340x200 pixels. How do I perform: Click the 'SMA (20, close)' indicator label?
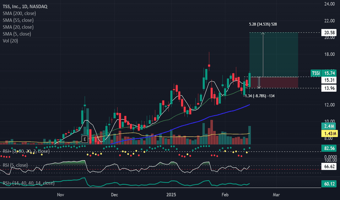click(18, 27)
